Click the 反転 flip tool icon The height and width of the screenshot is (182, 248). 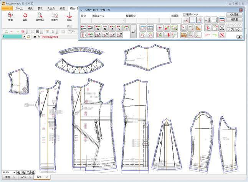pyautogui.click(x=69, y=16)
